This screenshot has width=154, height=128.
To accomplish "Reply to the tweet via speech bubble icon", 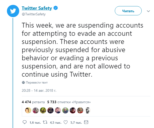I will [25, 122].
